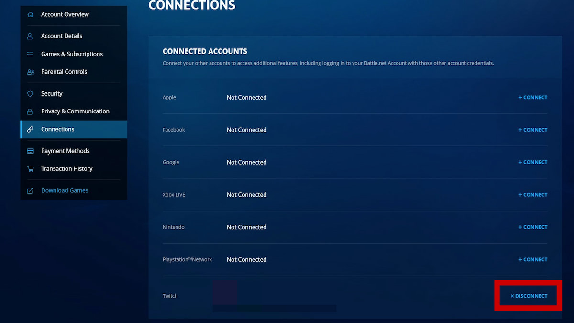The width and height of the screenshot is (574, 323).
Task: Click the external-link icon beside Download Games
Action: 30,190
